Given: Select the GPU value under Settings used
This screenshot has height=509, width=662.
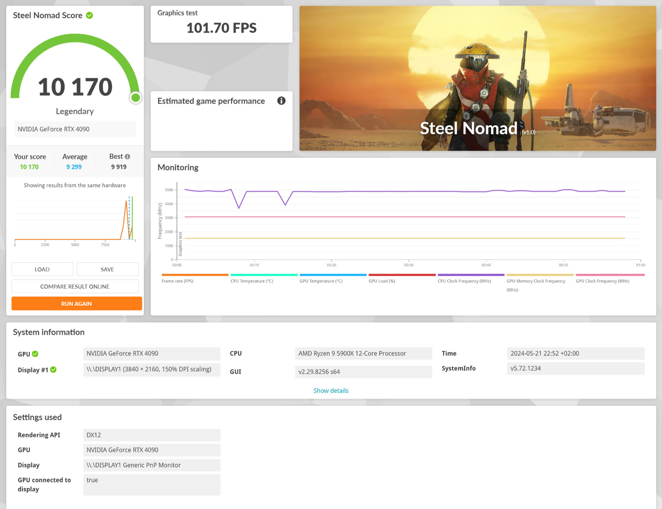Looking at the screenshot, I should (152, 450).
